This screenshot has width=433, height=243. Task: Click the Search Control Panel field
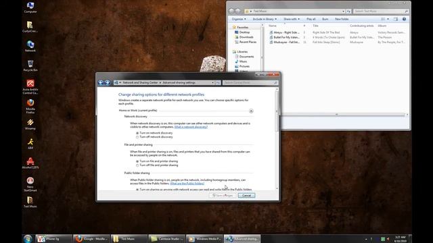coord(250,82)
